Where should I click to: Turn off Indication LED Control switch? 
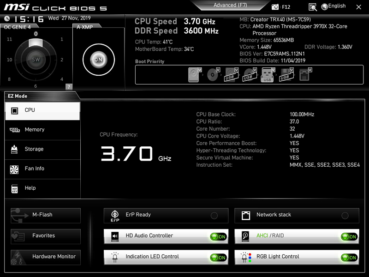click(218, 258)
